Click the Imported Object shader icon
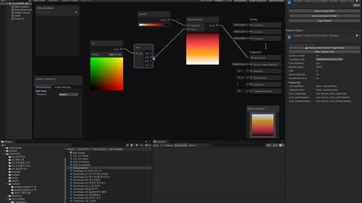362x203 pixels. pyautogui.click(x=289, y=37)
